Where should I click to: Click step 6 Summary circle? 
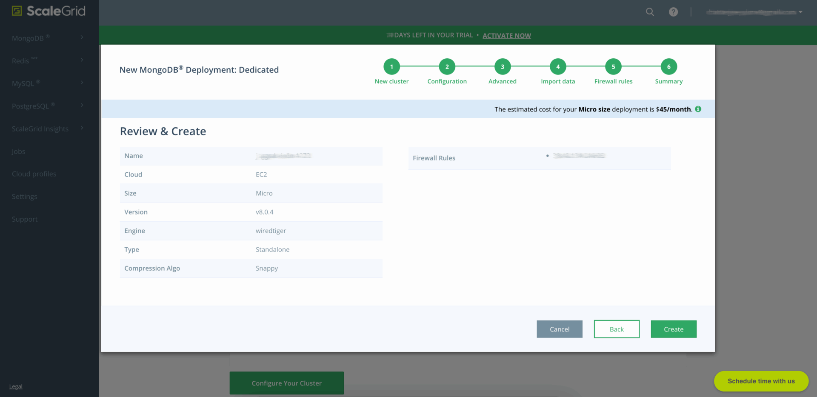pos(668,67)
